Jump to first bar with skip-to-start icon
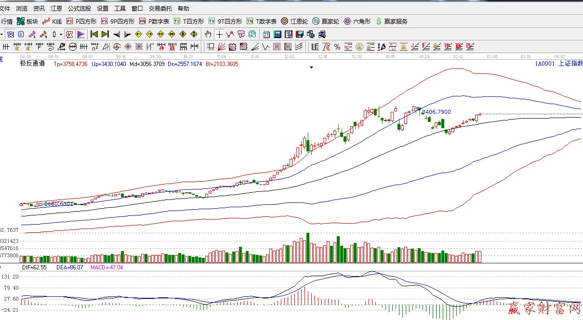Image resolution: width=583 pixels, height=320 pixels. coord(94,34)
